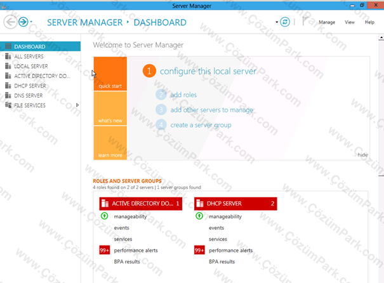Screen dimensions: 384x283
Task: Open the Active Directory DO... role tile header
Action: click(140, 204)
